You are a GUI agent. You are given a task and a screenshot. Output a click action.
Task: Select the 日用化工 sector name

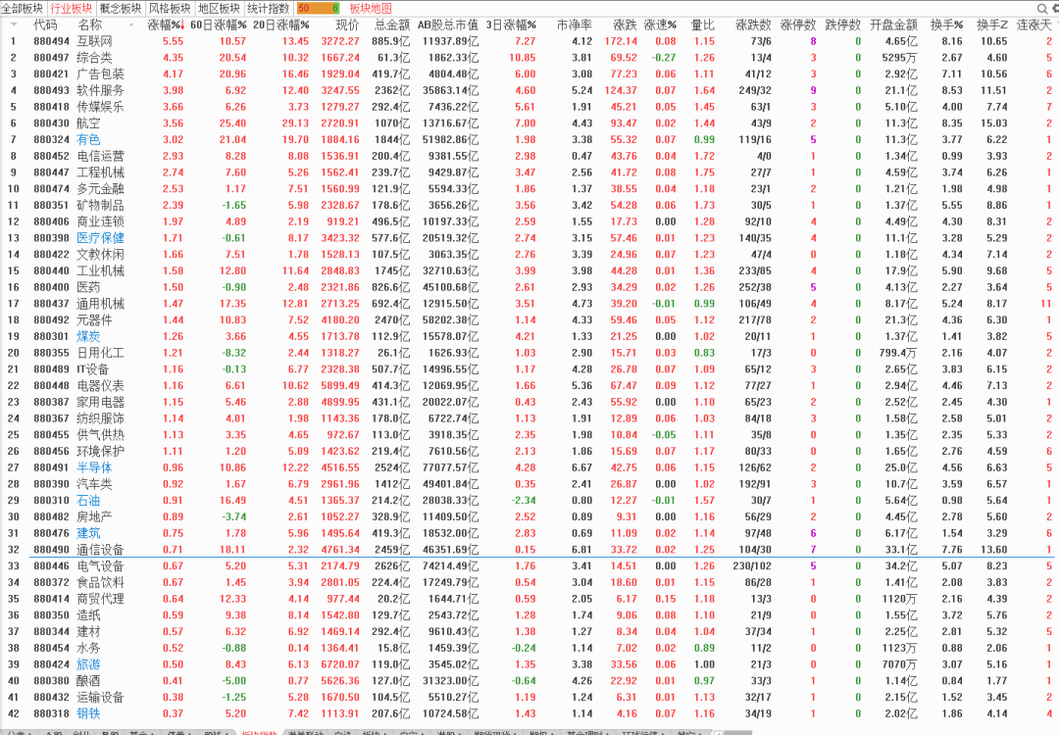pyautogui.click(x=101, y=353)
